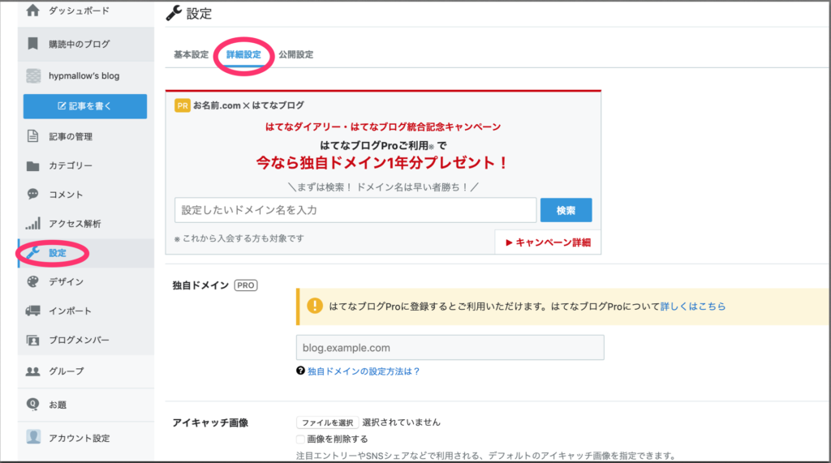Click the domain name search input field

355,210
